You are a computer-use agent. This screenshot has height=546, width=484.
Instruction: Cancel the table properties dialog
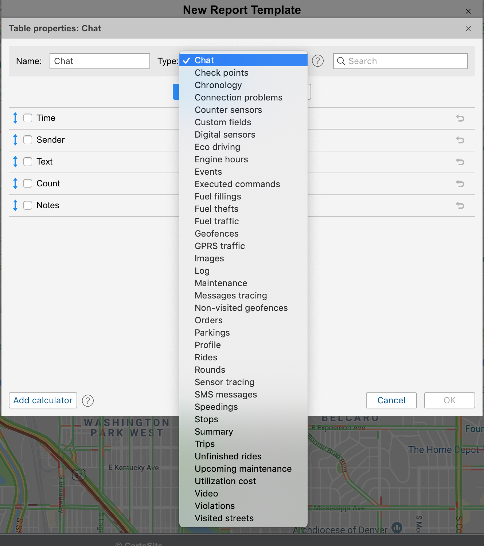(391, 400)
